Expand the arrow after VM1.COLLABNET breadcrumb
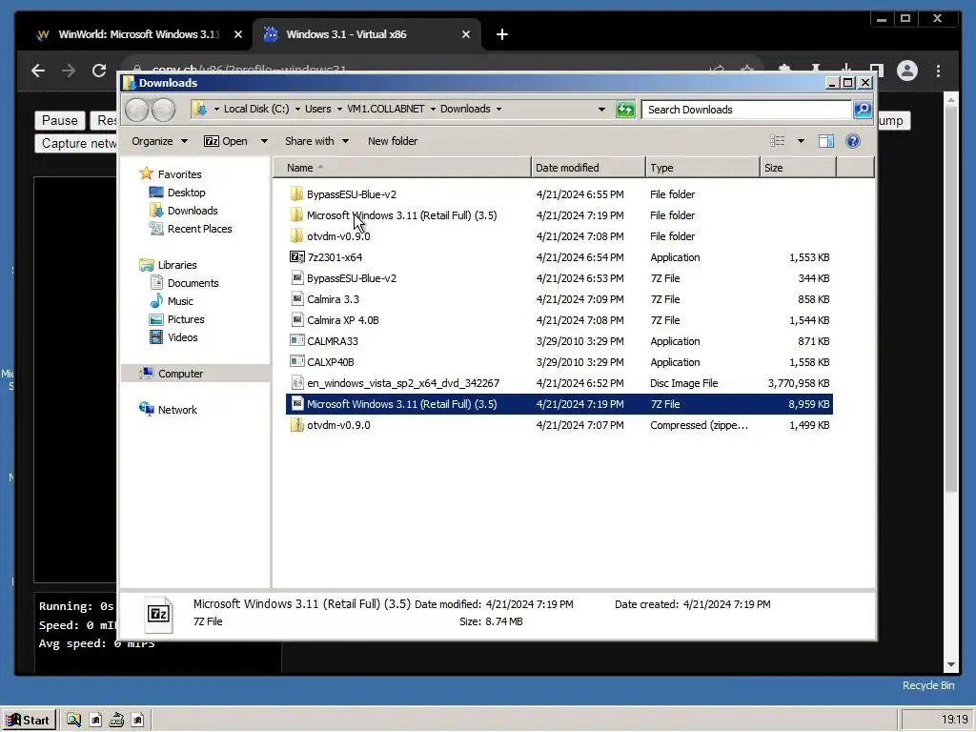Viewport: 976px width, 732px height. [433, 109]
